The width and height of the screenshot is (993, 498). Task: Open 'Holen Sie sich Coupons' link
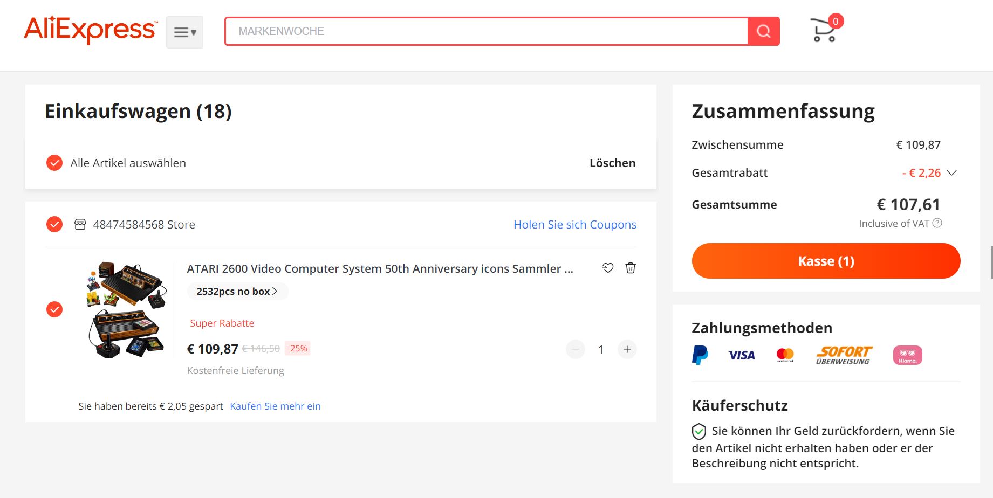tap(574, 224)
